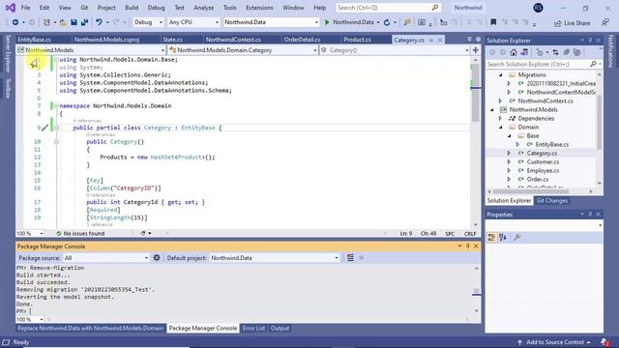The width and height of the screenshot is (619, 348).
Task: Click the split editor plus icon
Action: pyautogui.click(x=475, y=50)
